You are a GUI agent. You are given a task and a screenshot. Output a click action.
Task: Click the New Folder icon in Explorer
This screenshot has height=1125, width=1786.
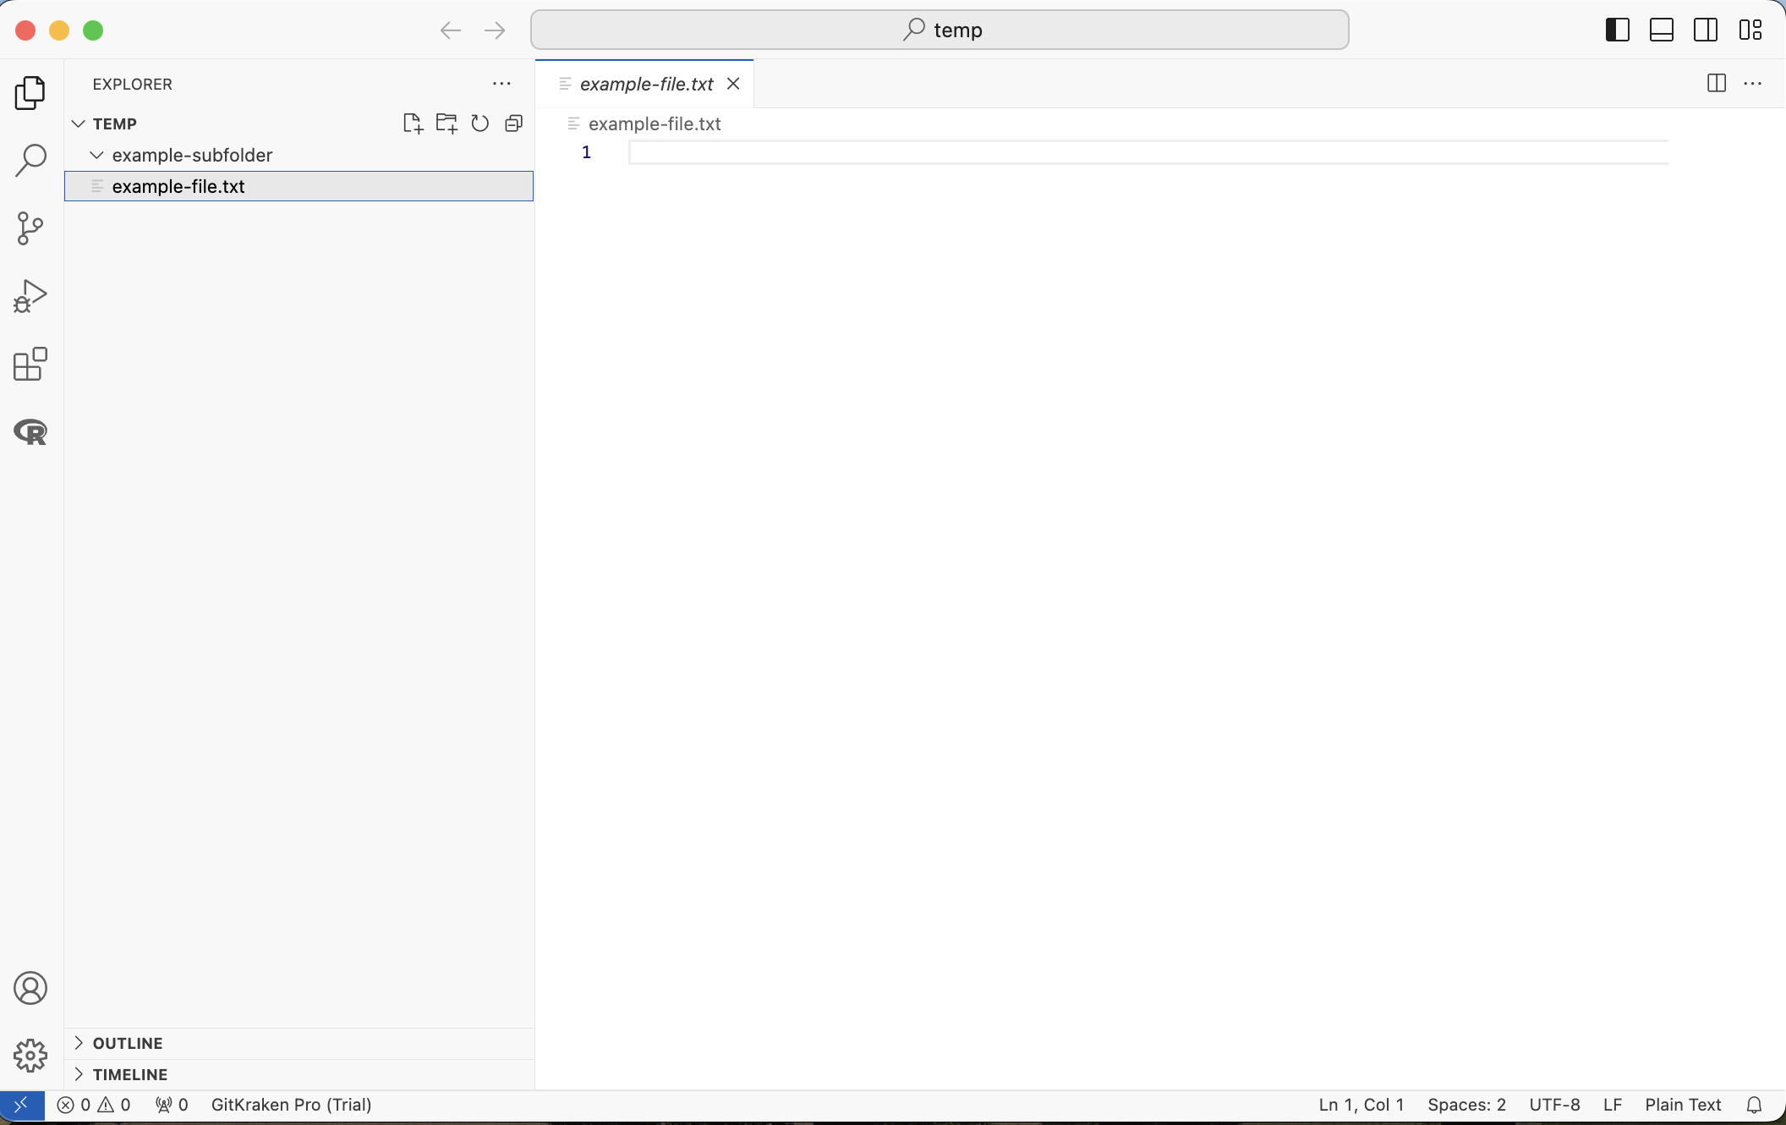tap(446, 123)
